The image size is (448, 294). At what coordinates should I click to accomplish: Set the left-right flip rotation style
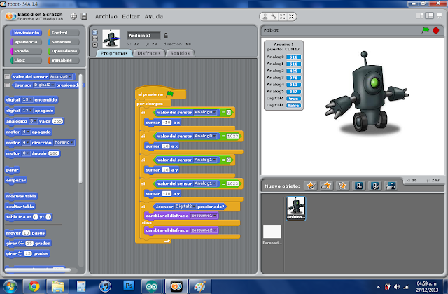click(95, 38)
